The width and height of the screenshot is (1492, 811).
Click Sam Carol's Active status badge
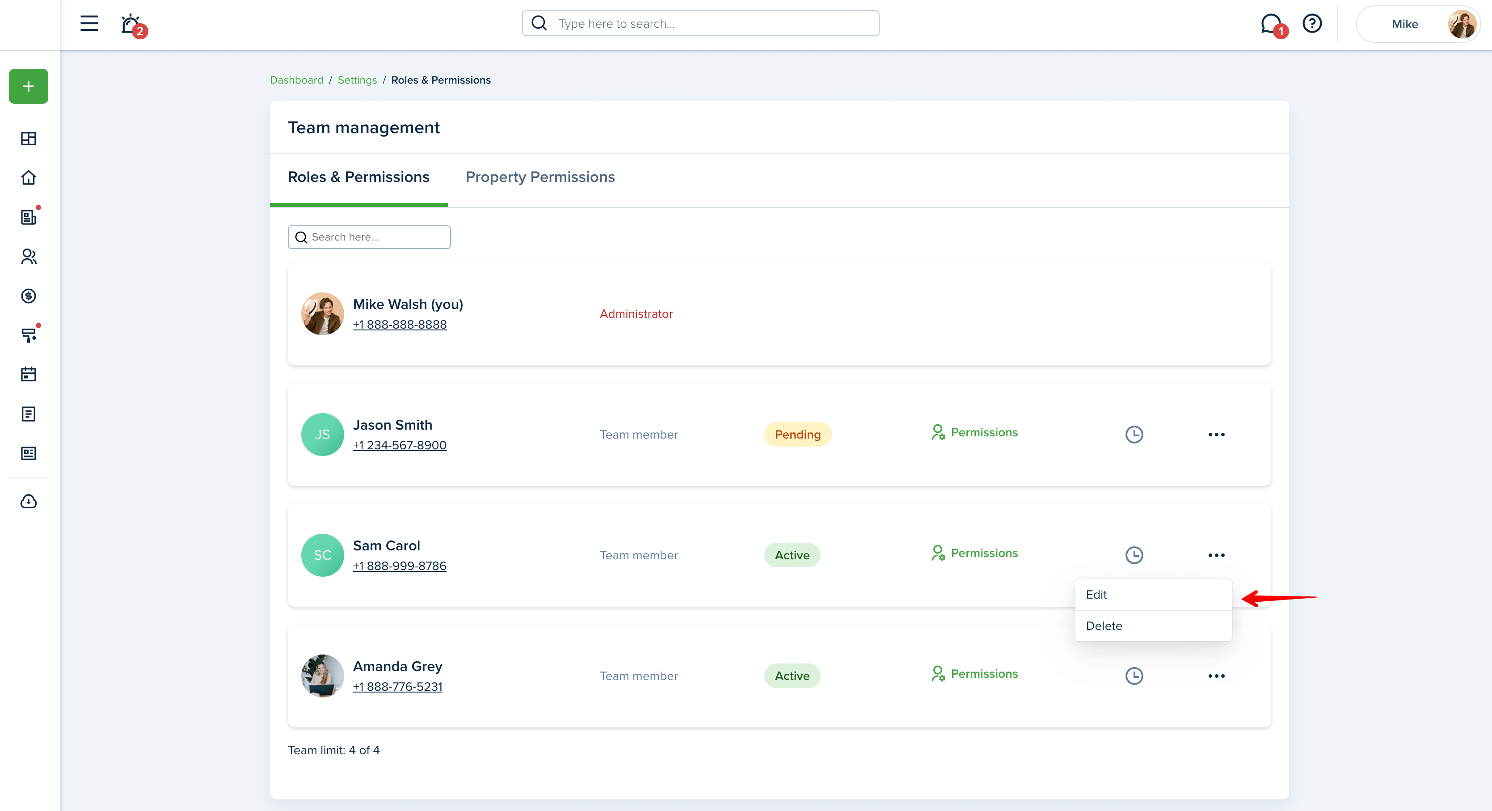point(792,555)
